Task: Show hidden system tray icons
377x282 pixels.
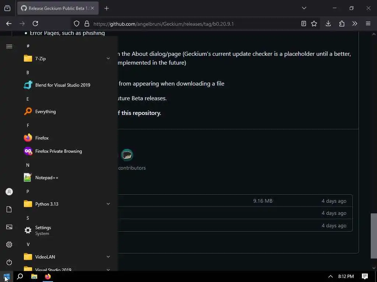Action: (331, 276)
